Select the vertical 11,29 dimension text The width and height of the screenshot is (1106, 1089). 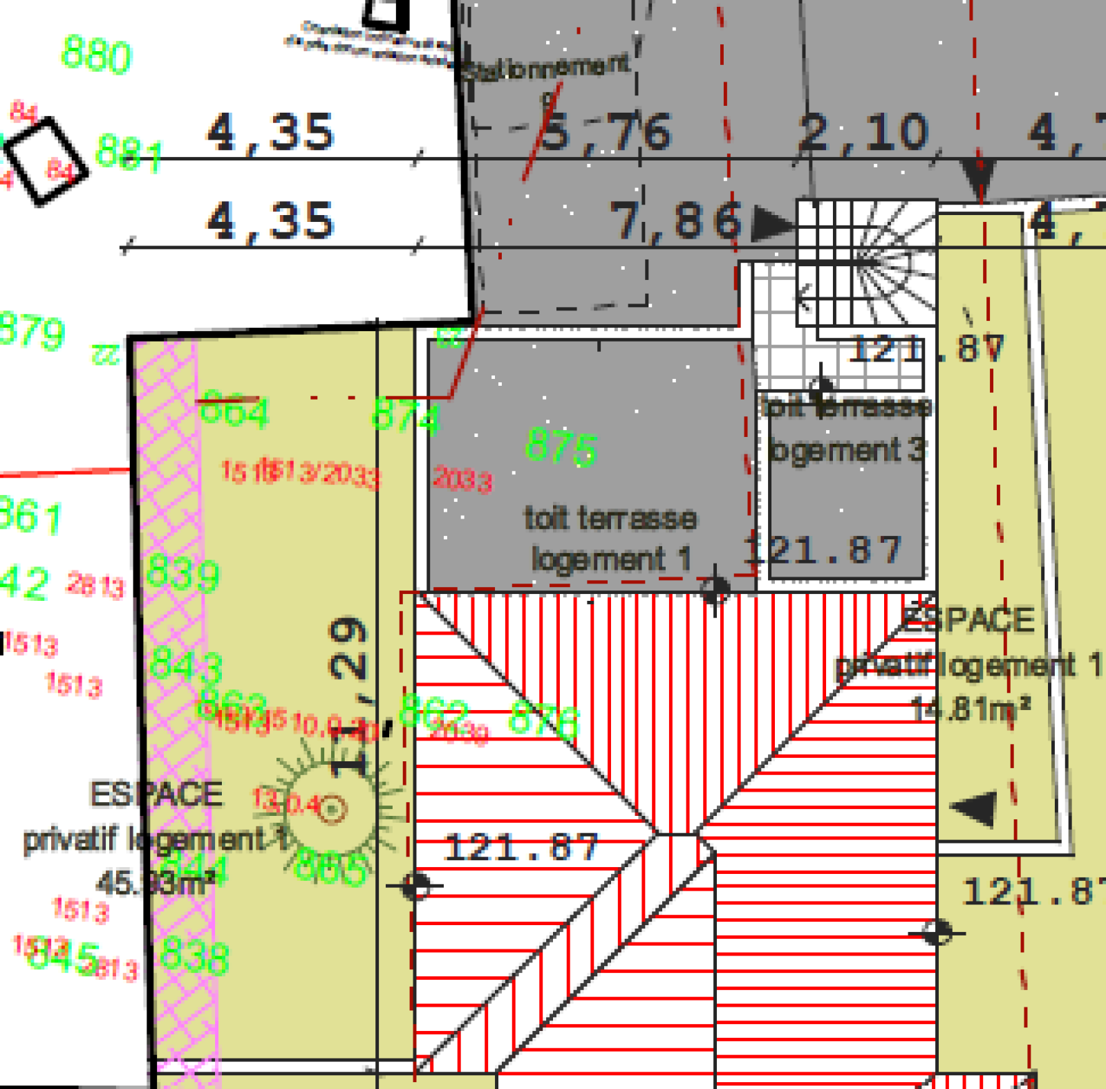(x=349, y=695)
